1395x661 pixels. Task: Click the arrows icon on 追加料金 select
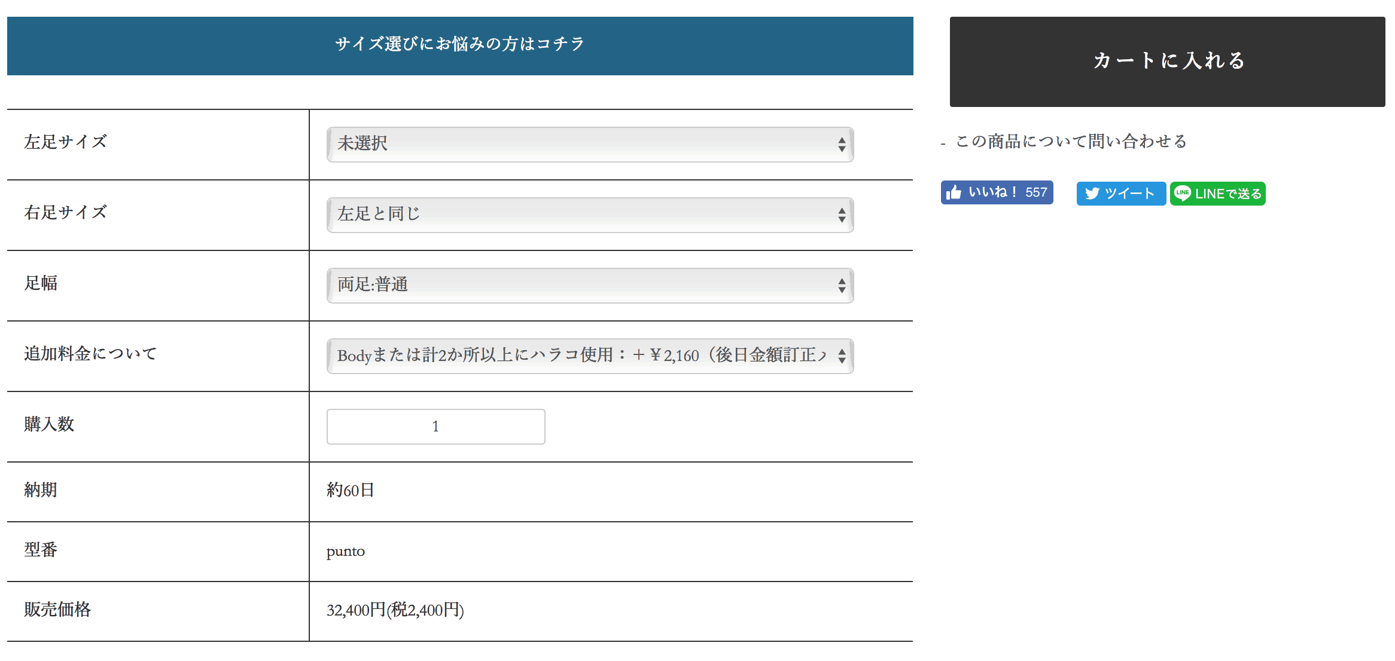click(x=842, y=356)
